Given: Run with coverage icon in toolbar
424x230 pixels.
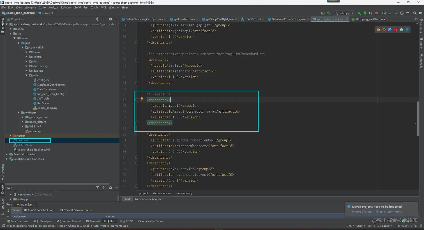Looking at the screenshot, I should tap(370, 13).
